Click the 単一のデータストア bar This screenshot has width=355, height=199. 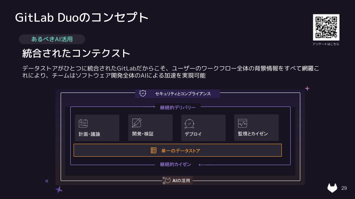tap(177, 150)
